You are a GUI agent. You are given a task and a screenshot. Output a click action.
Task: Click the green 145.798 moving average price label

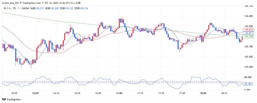click(x=248, y=37)
